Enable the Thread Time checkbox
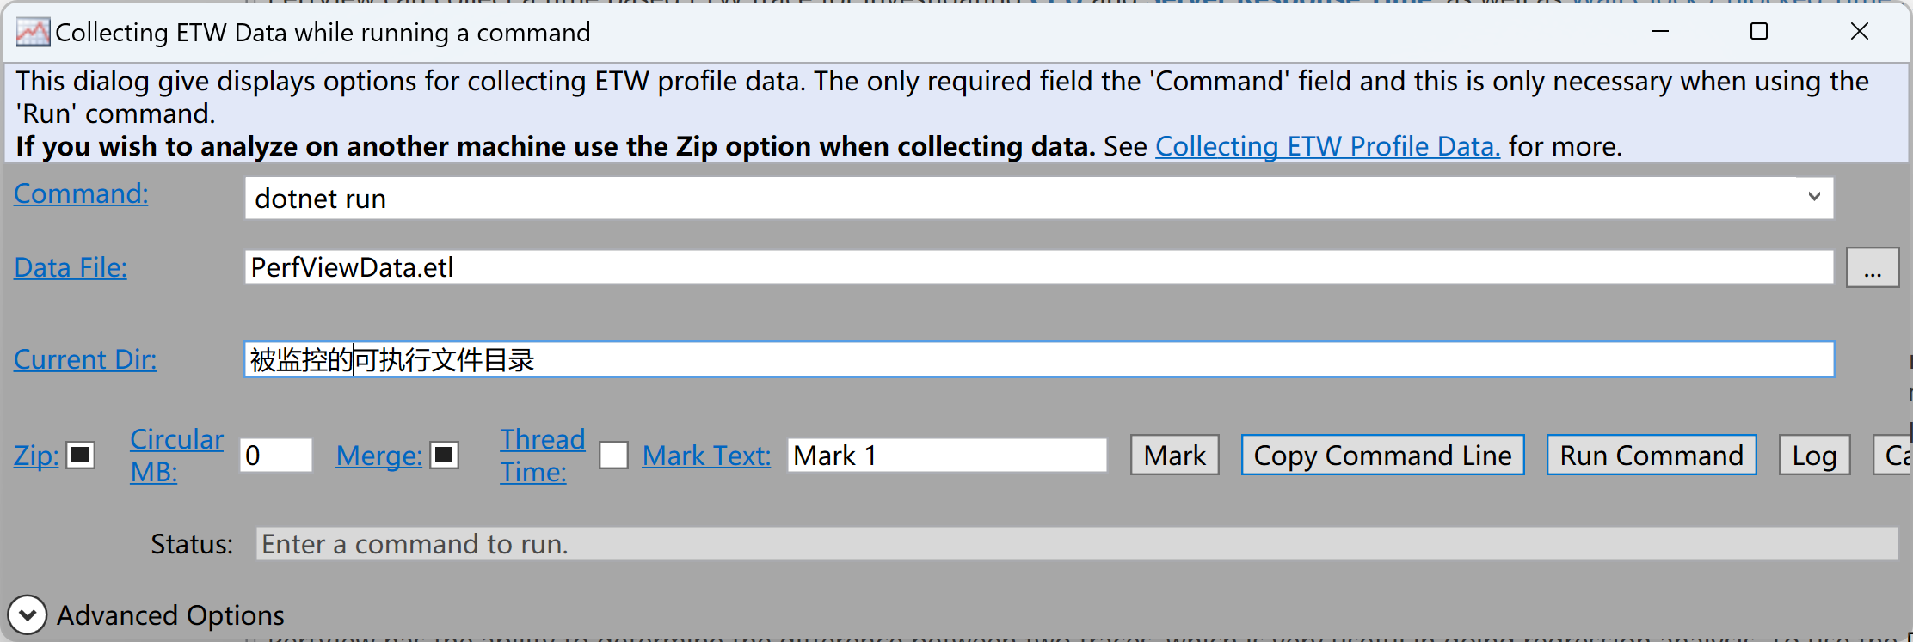1913x642 pixels. tap(613, 455)
